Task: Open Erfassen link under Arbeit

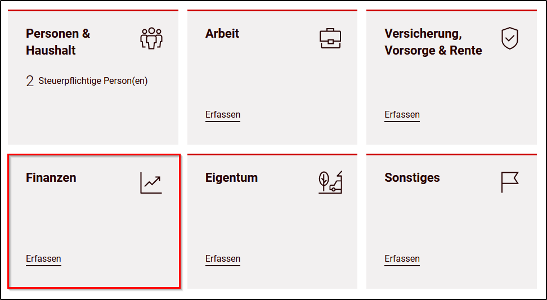Action: (x=222, y=115)
